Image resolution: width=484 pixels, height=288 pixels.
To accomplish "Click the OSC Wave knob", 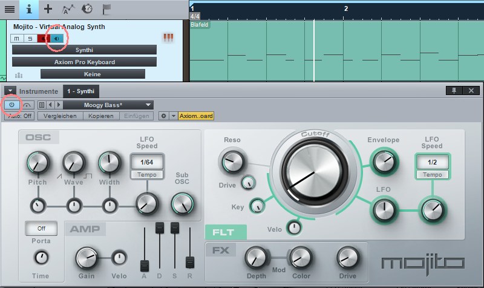I will 74,162.
